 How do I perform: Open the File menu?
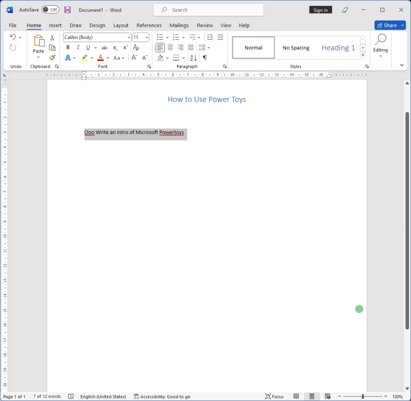[x=12, y=25]
